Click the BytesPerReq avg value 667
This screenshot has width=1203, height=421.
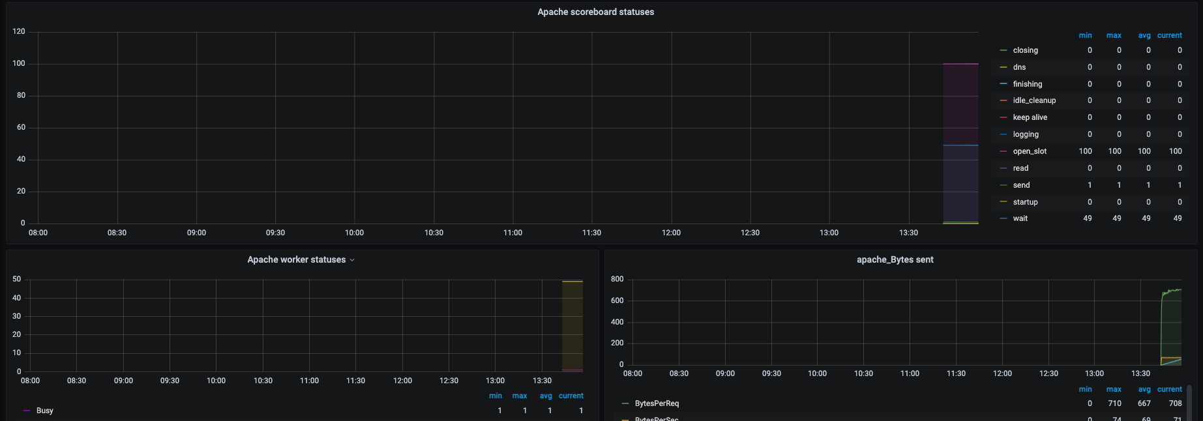click(x=1144, y=403)
